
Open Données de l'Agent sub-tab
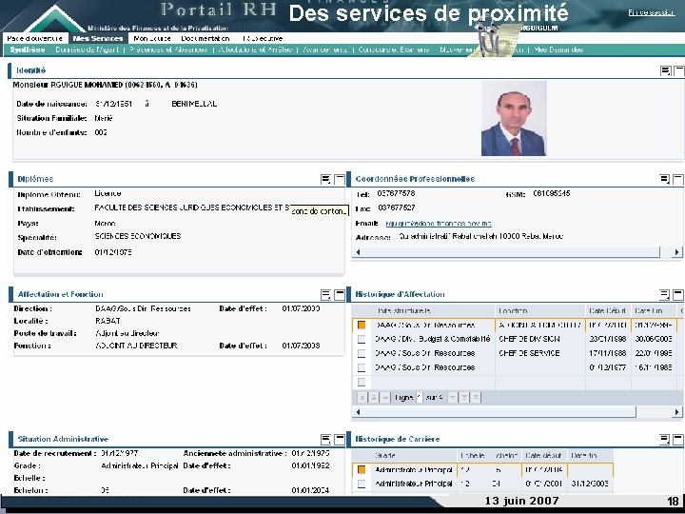pos(87,49)
